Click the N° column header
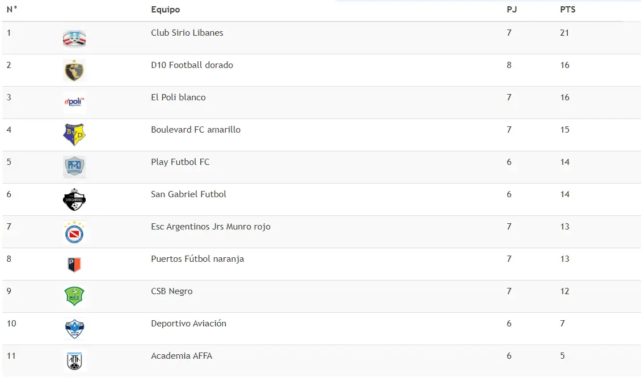641x378 pixels. tap(12, 10)
